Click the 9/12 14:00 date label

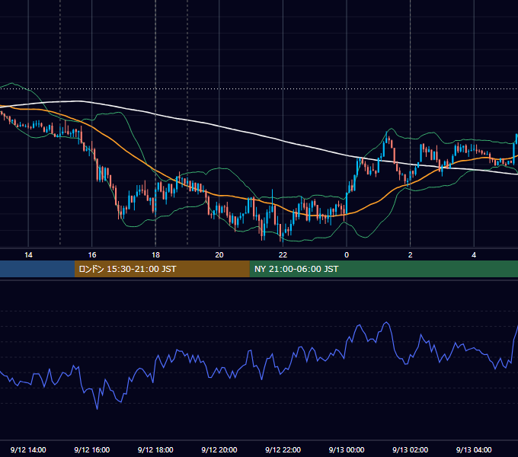point(28,449)
